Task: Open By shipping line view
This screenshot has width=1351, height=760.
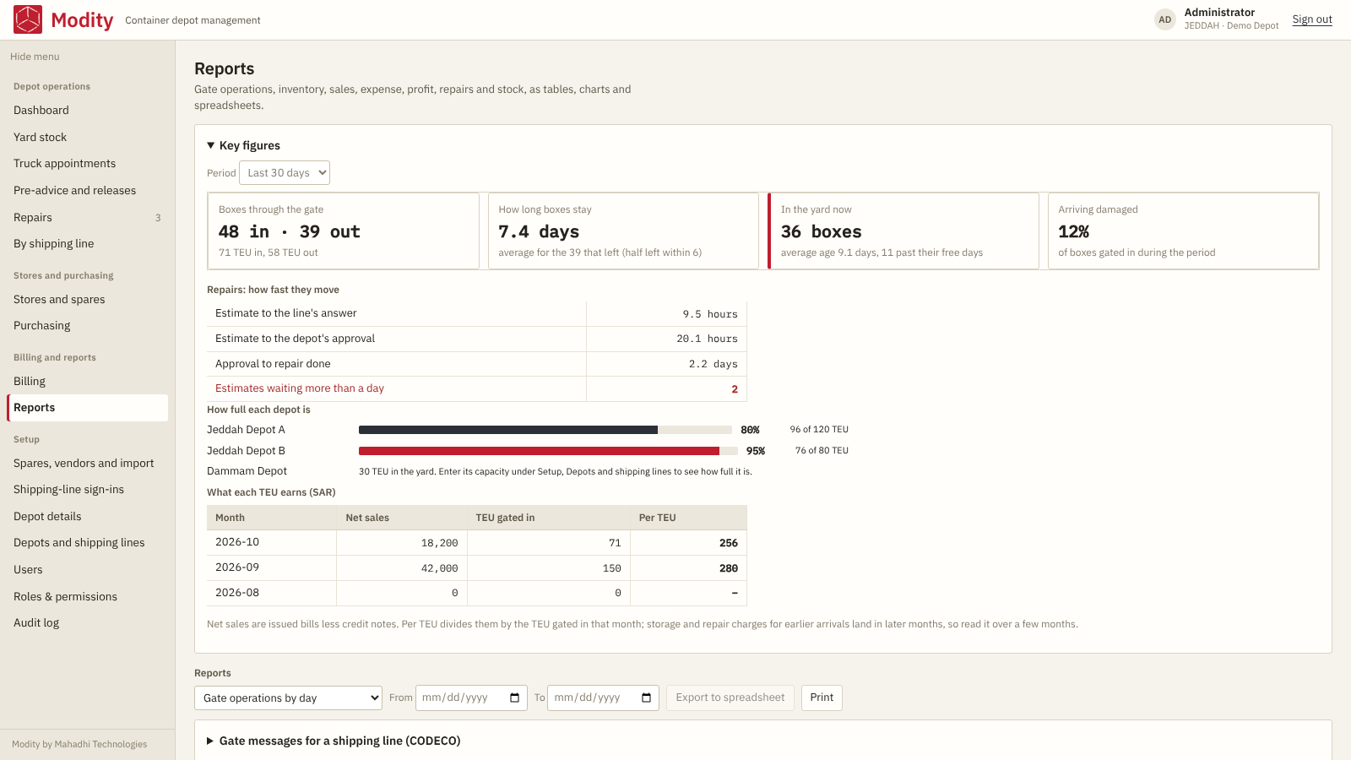Action: click(x=87, y=243)
